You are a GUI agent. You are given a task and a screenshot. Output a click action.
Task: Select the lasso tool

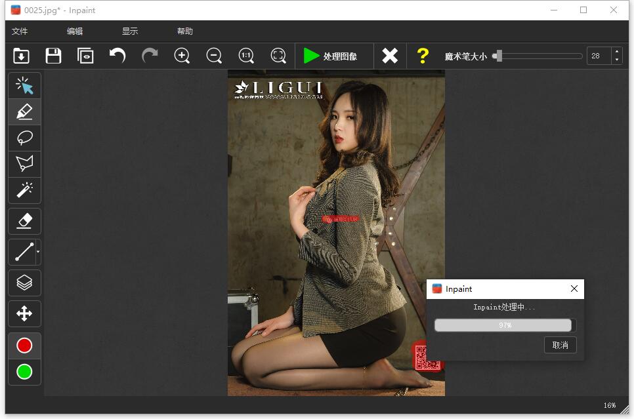click(x=24, y=138)
